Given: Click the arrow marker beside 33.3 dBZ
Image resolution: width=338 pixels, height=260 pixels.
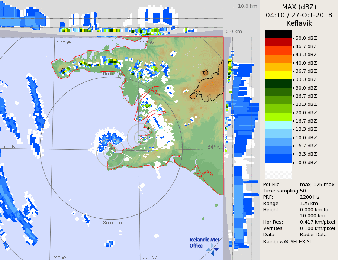Looking at the screenshot, I should pos(294,79).
